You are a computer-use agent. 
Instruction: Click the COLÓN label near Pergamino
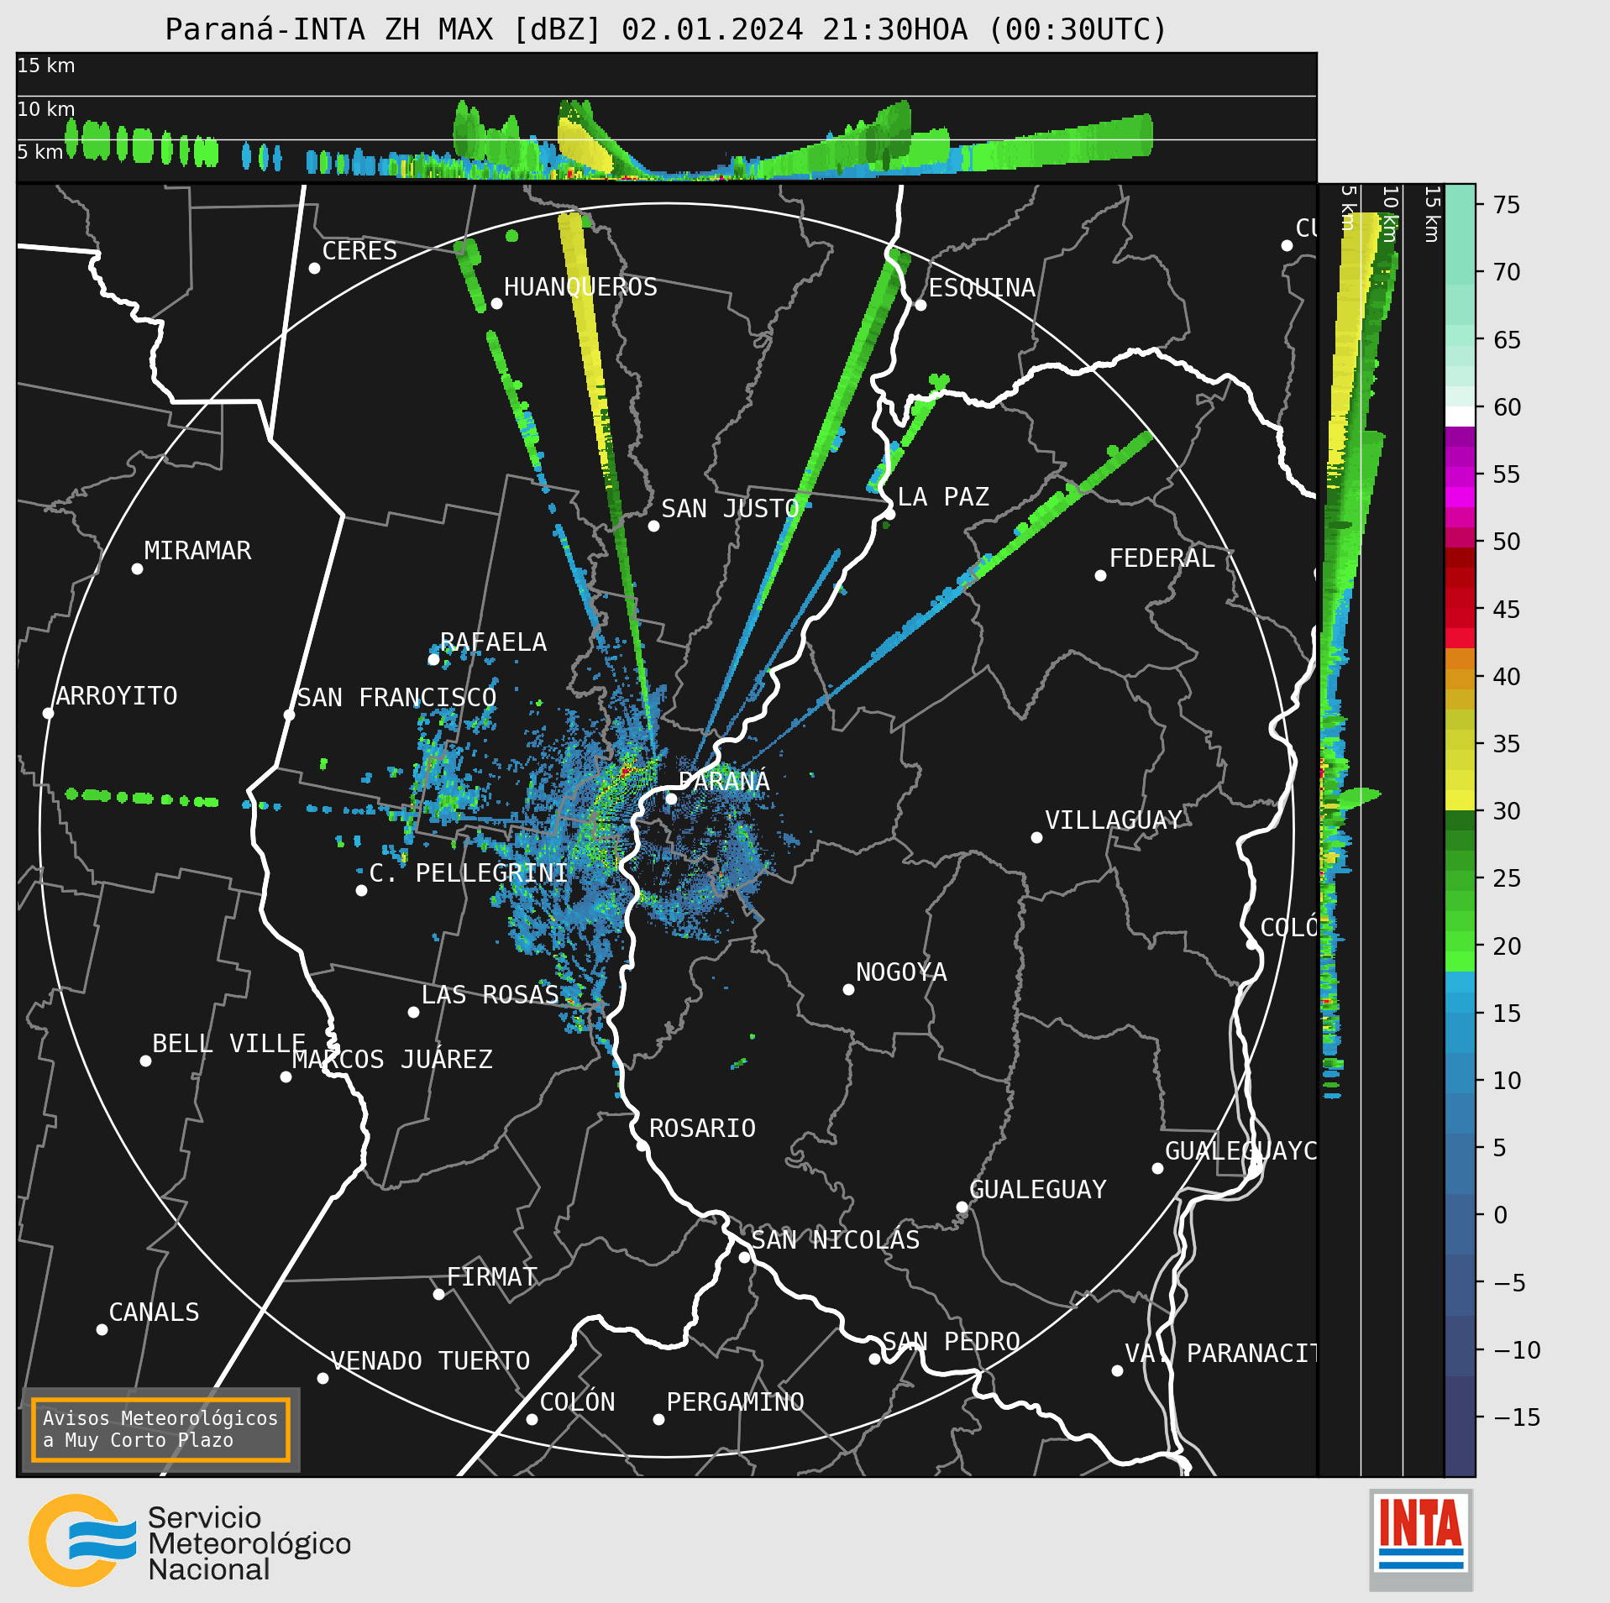click(x=577, y=1401)
